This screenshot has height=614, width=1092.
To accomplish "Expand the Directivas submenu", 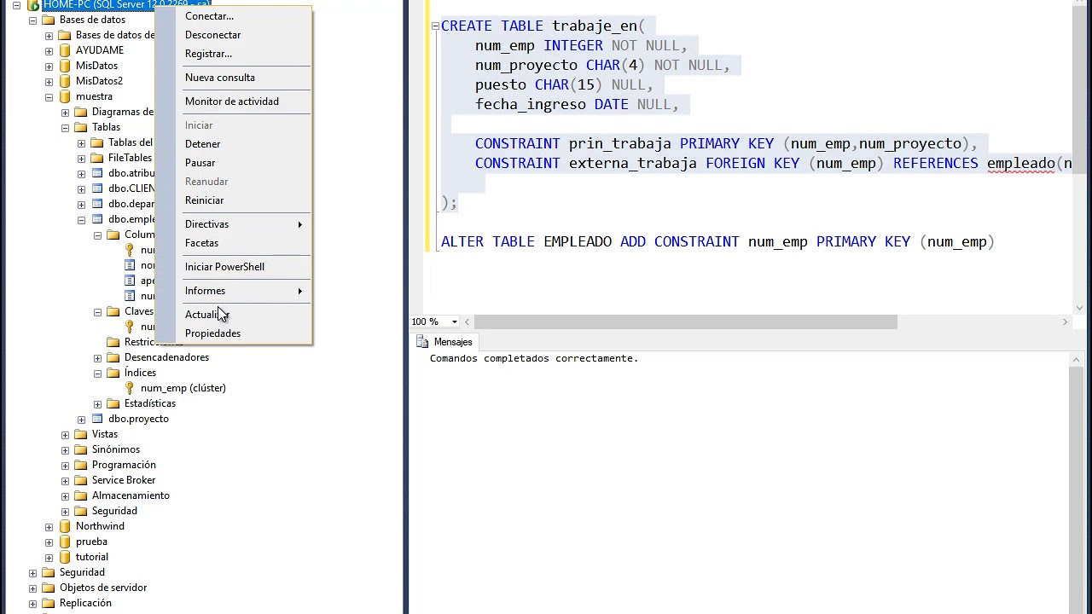I will pos(247,224).
